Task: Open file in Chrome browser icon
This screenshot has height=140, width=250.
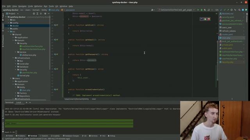Action: (x=205, y=19)
